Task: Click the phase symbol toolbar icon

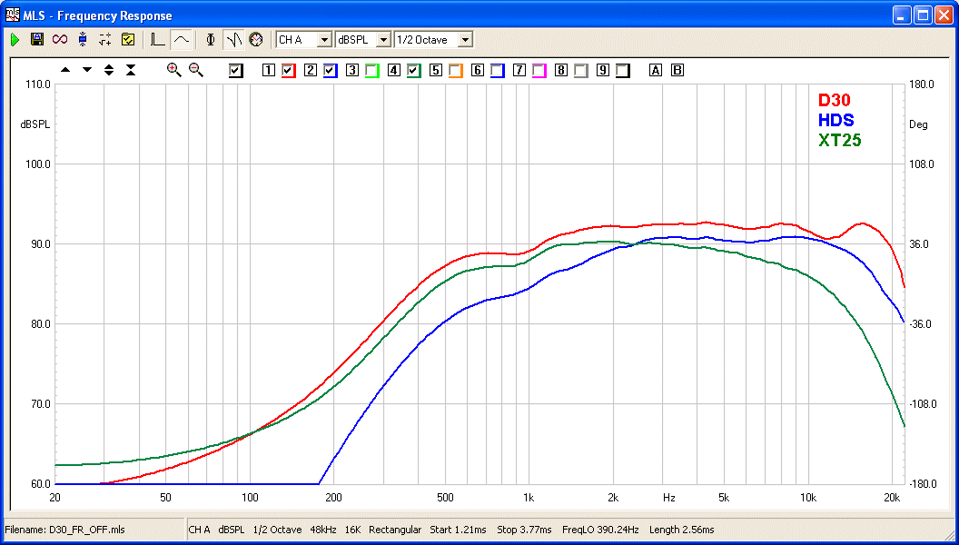Action: click(x=211, y=40)
